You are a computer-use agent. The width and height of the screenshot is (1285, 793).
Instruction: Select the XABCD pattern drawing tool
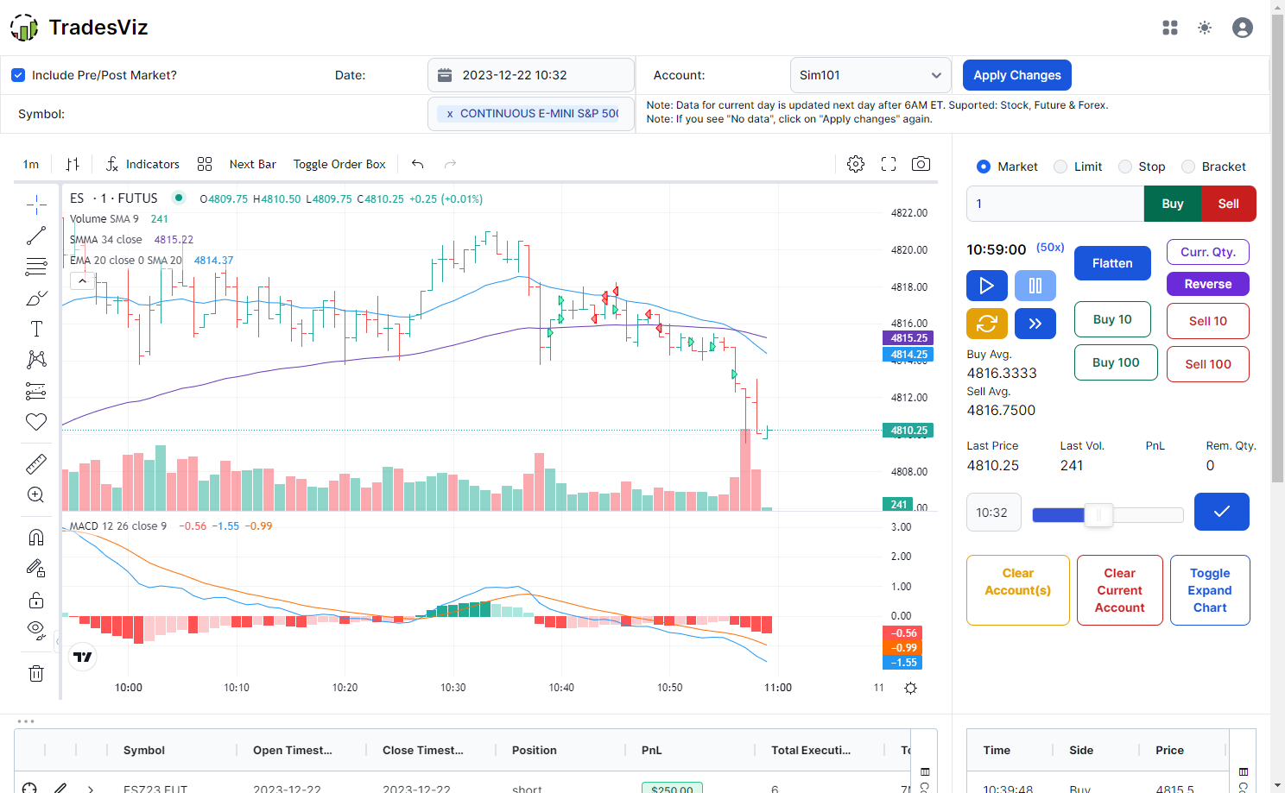coord(35,360)
